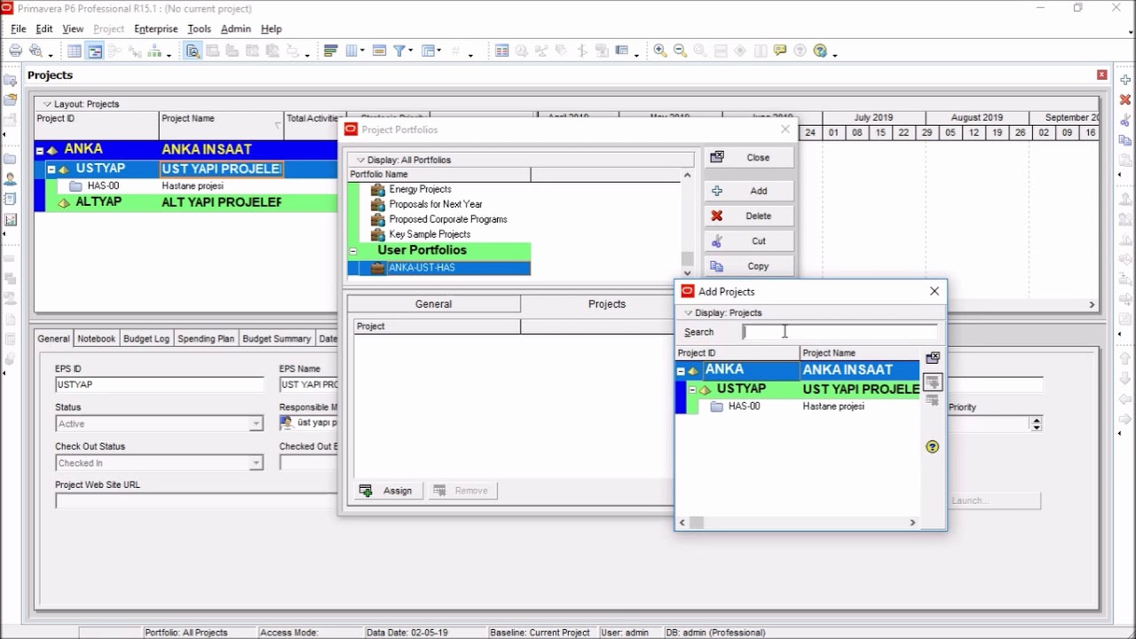Switch to the Projects tab in Project Portfolios
The width and height of the screenshot is (1136, 639).
tap(607, 304)
